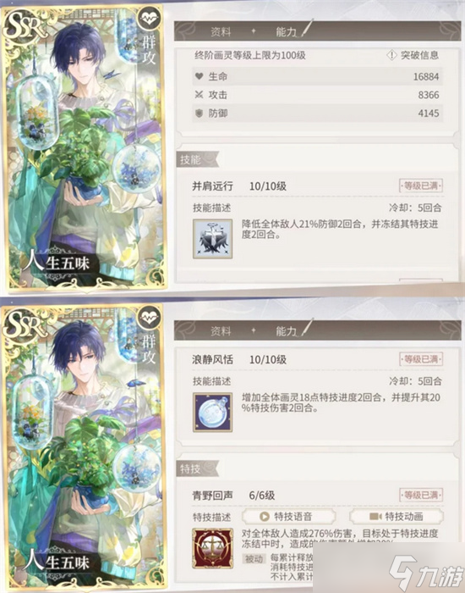Screen dimensions: 465x593
Task: Open the 资料 tab in the bottom panel
Action: pyautogui.click(x=221, y=331)
